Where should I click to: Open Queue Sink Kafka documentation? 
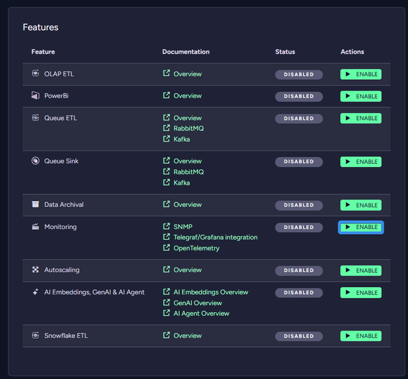[181, 183]
